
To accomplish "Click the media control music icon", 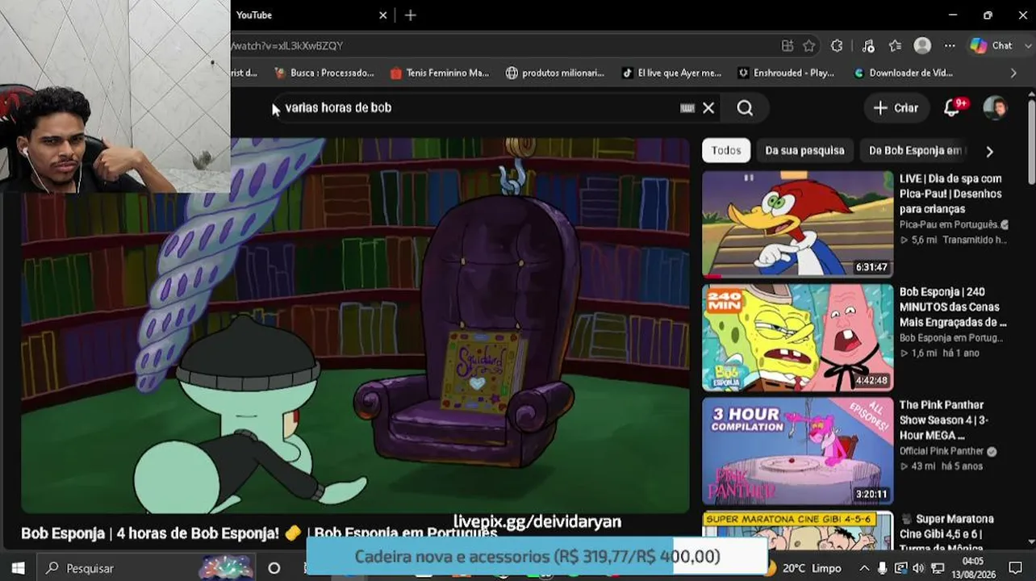I will pos(868,46).
